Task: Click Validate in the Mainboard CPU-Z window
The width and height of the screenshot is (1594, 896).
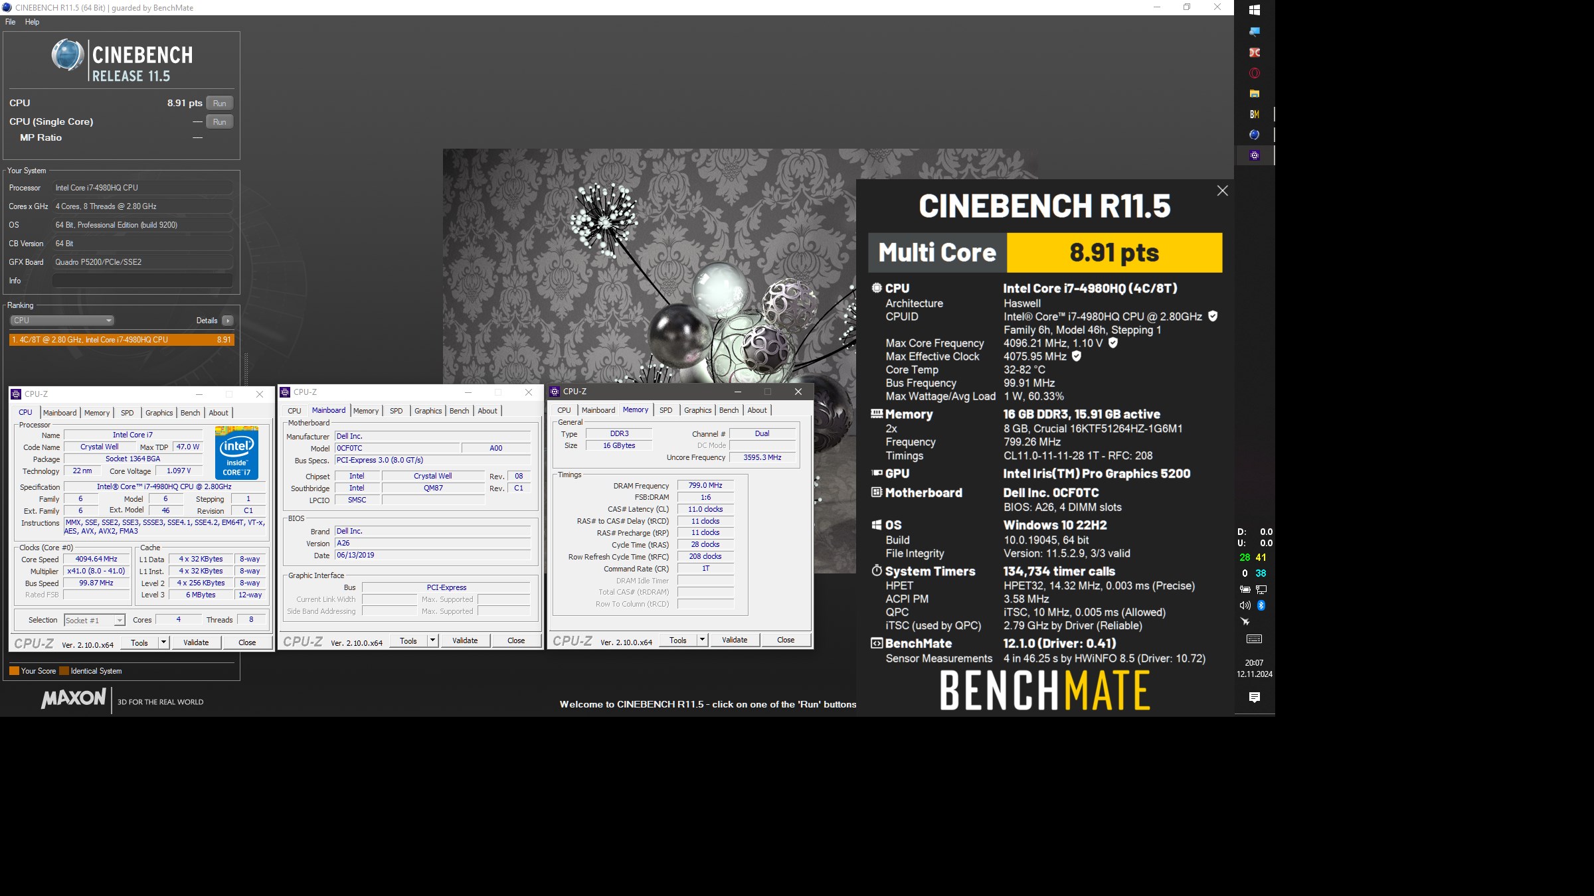Action: (x=465, y=640)
